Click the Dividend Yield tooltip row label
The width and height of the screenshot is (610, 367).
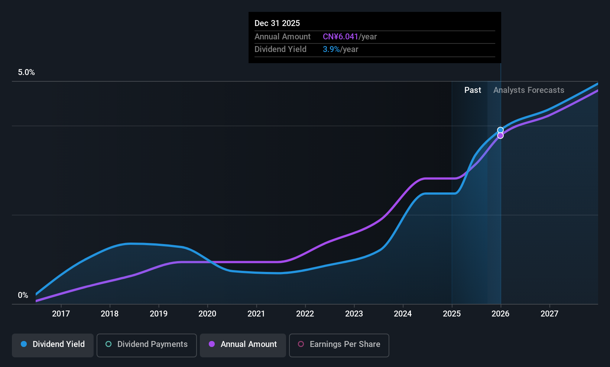pos(280,49)
